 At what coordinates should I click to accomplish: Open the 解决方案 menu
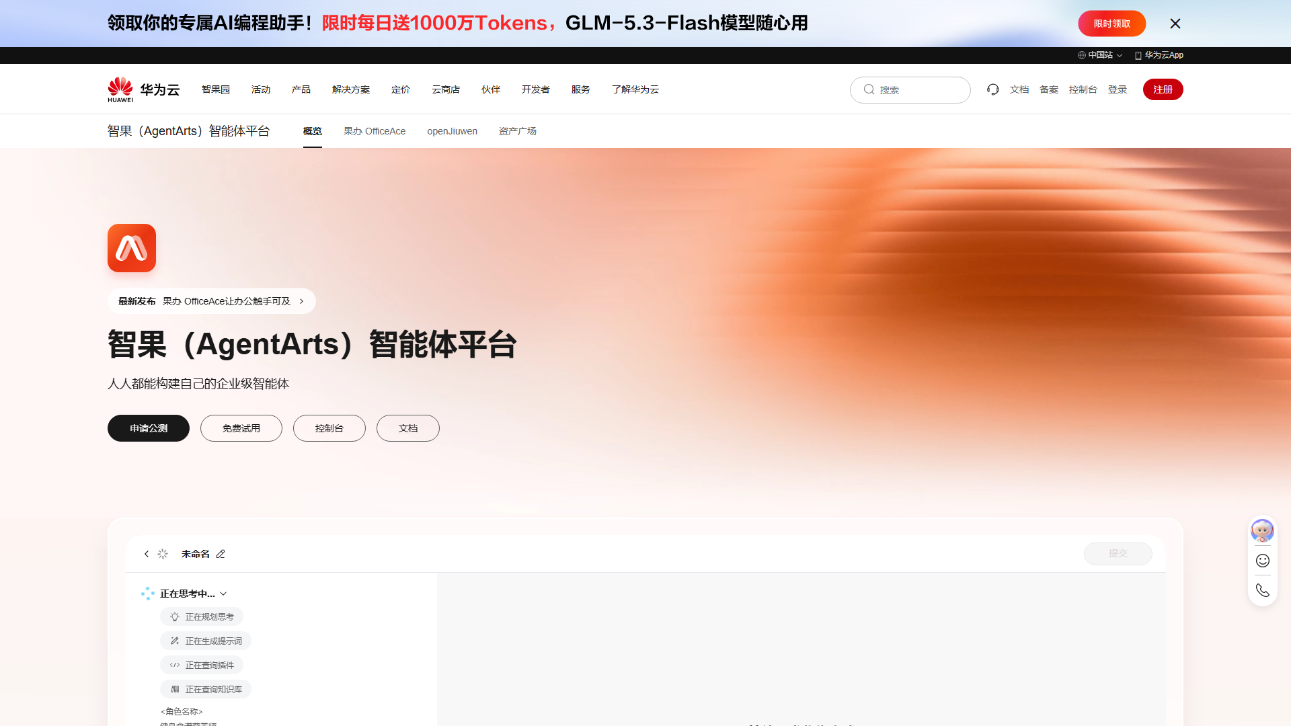(351, 89)
